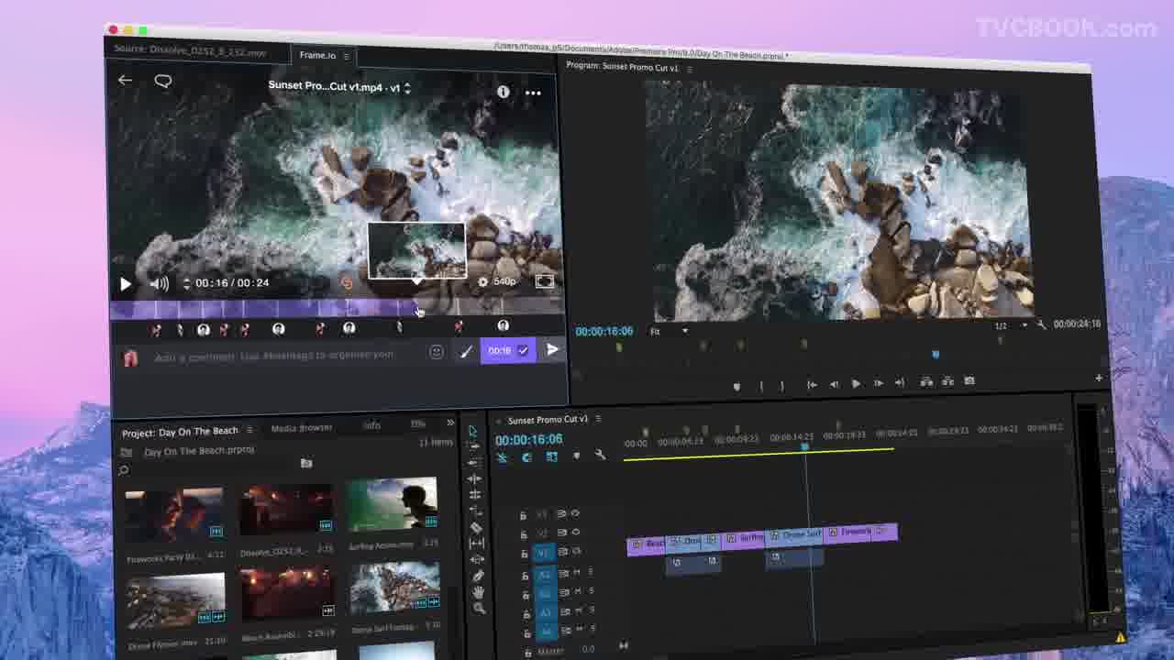Switch to the Media Browser tab
The width and height of the screenshot is (1174, 660).
302,427
